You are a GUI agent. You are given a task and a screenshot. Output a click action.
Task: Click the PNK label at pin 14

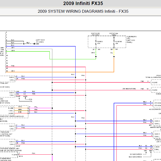pos(13,66)
